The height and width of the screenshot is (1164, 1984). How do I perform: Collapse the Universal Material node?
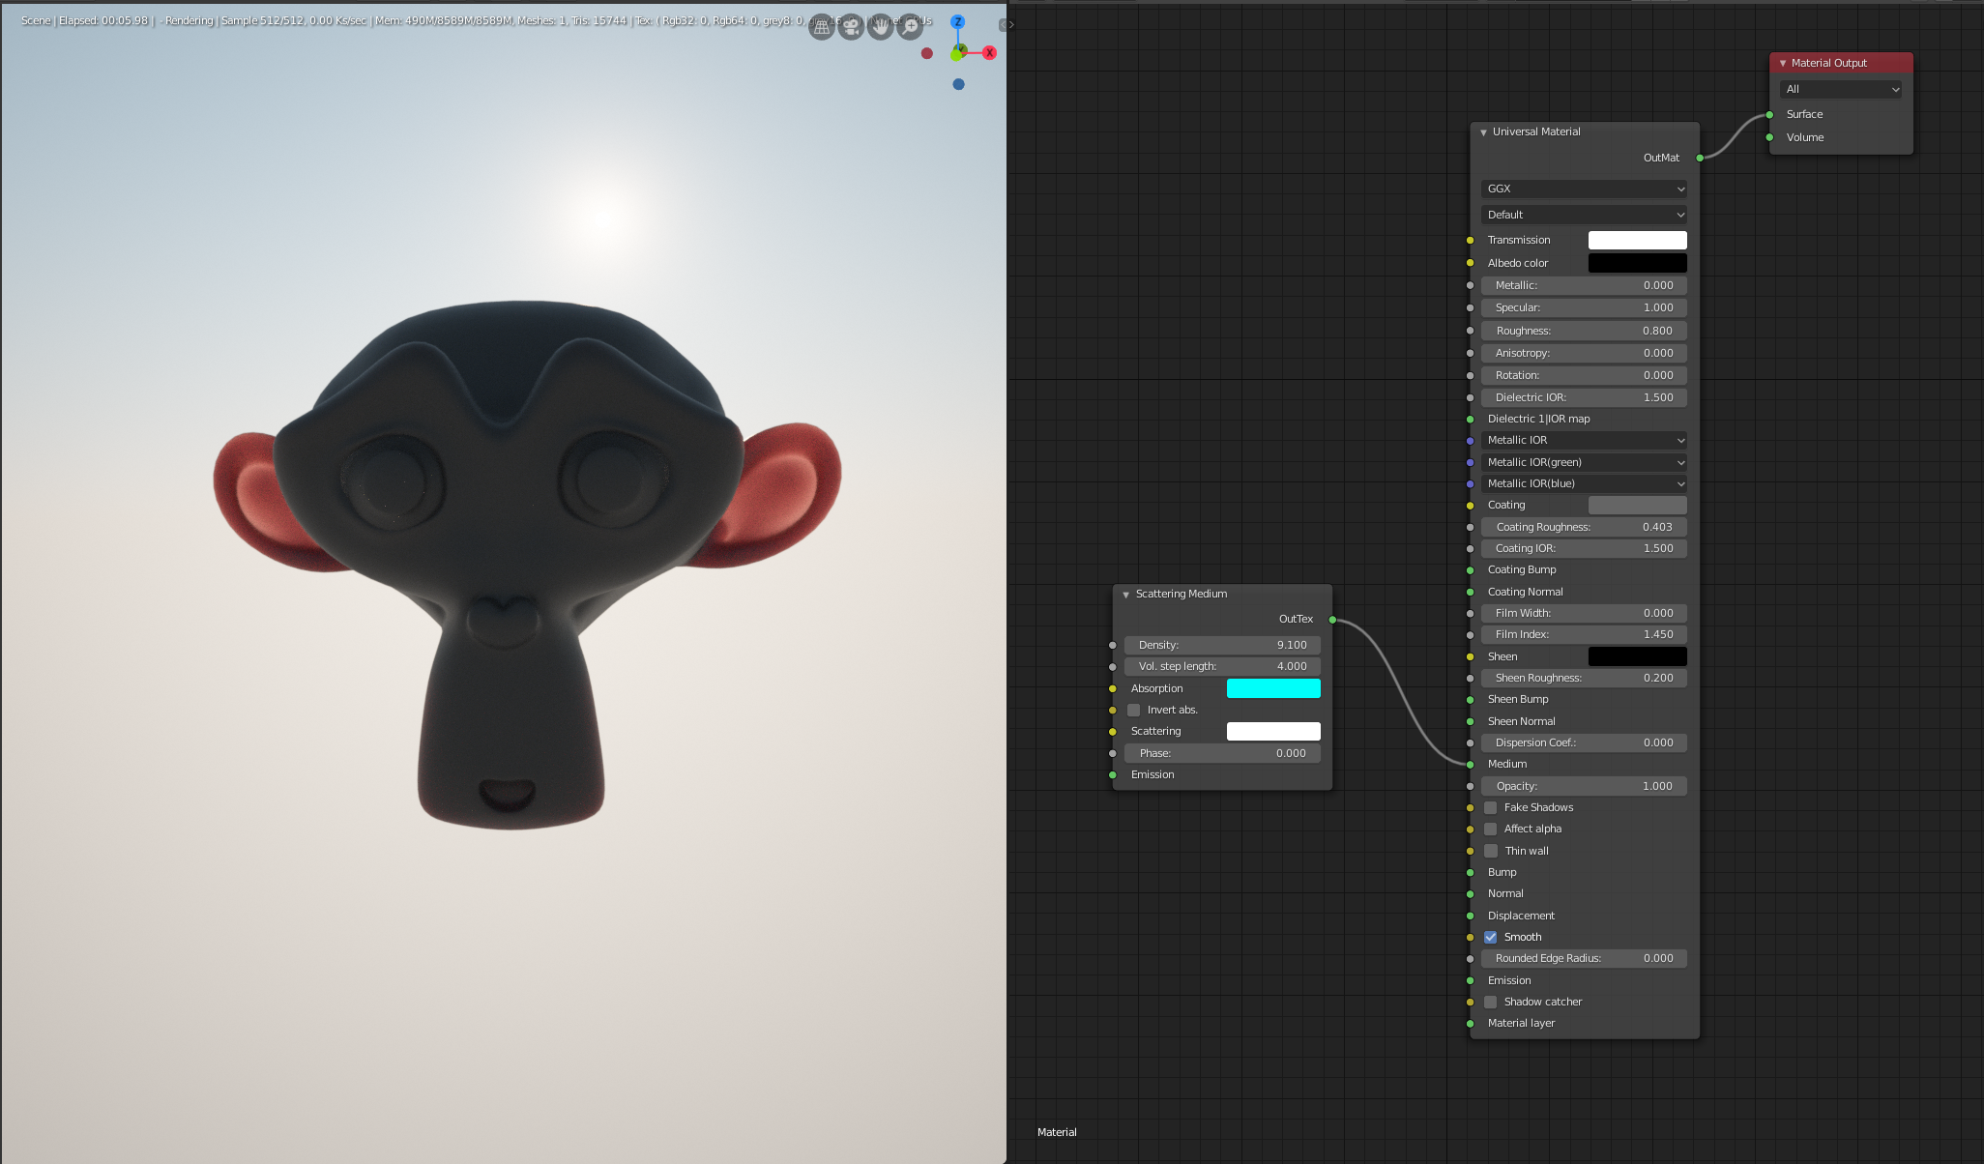pos(1483,132)
